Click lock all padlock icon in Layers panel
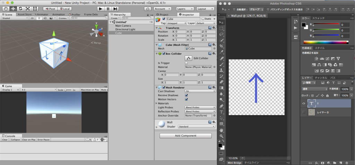The image size is (355, 165). tap(327, 96)
